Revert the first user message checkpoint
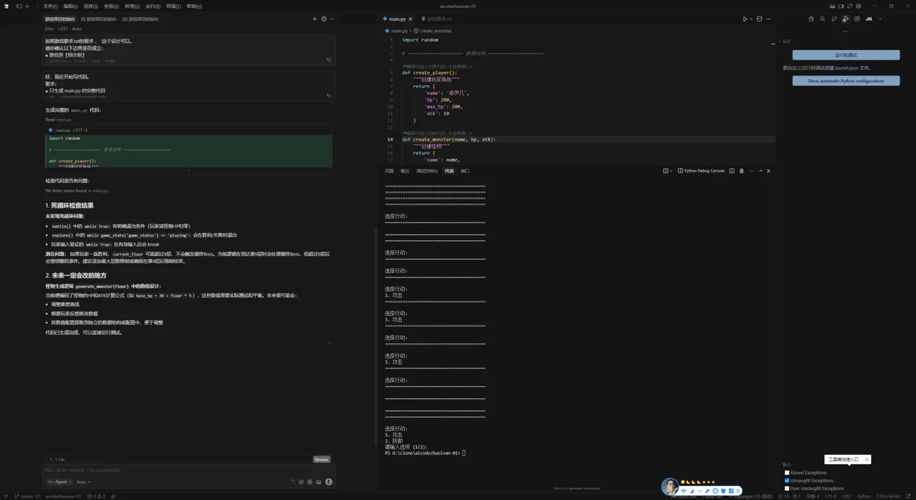916x500 pixels. coord(328,60)
